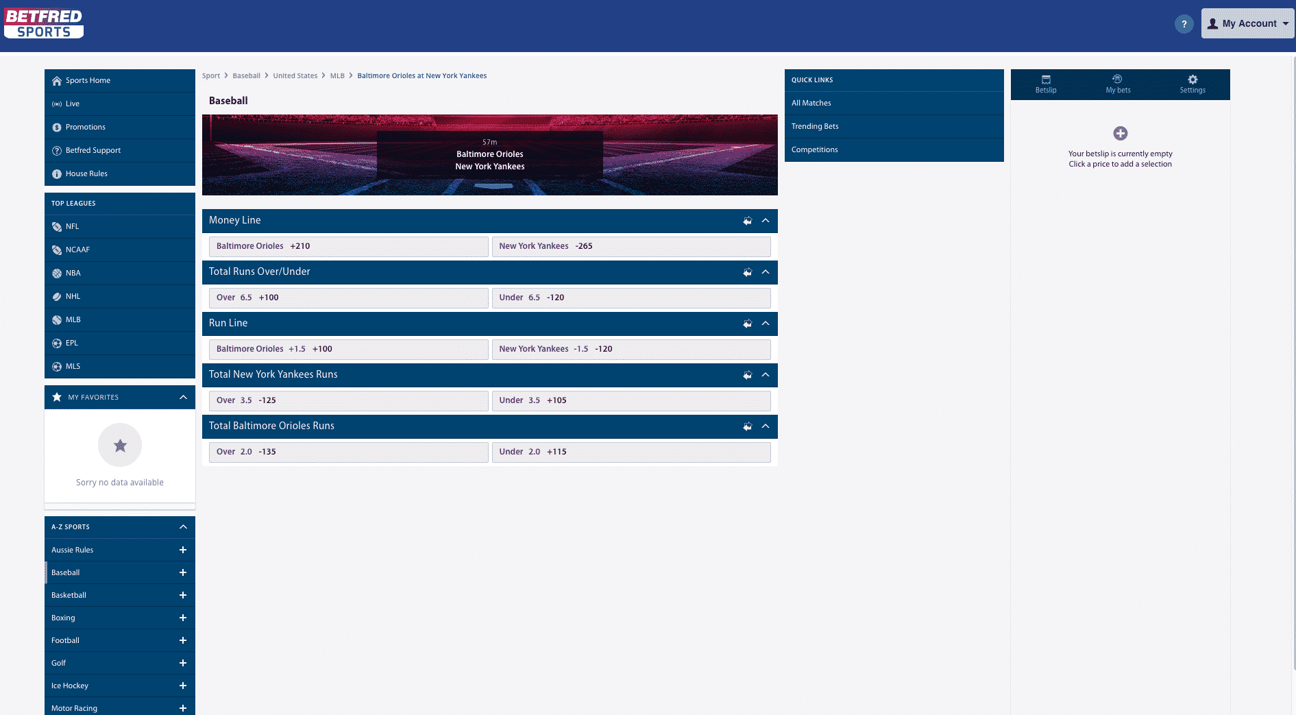The height and width of the screenshot is (715, 1296).
Task: Go to Sports Home in sidebar
Action: [120, 81]
